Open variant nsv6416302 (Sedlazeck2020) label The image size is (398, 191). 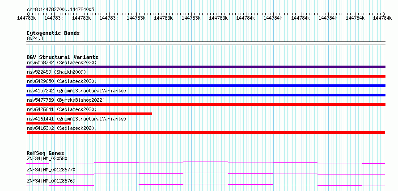click(x=62, y=128)
